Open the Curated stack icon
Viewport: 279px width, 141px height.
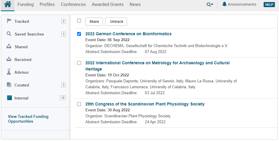pyautogui.click(x=9, y=85)
